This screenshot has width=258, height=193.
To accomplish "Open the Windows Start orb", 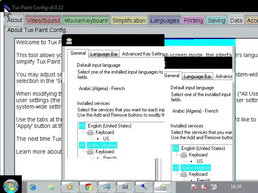I will 11,186.
